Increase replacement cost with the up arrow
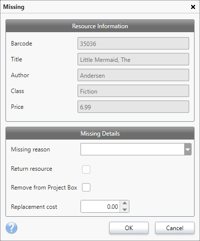Viewport: 200px width, 241px height. 124,203
